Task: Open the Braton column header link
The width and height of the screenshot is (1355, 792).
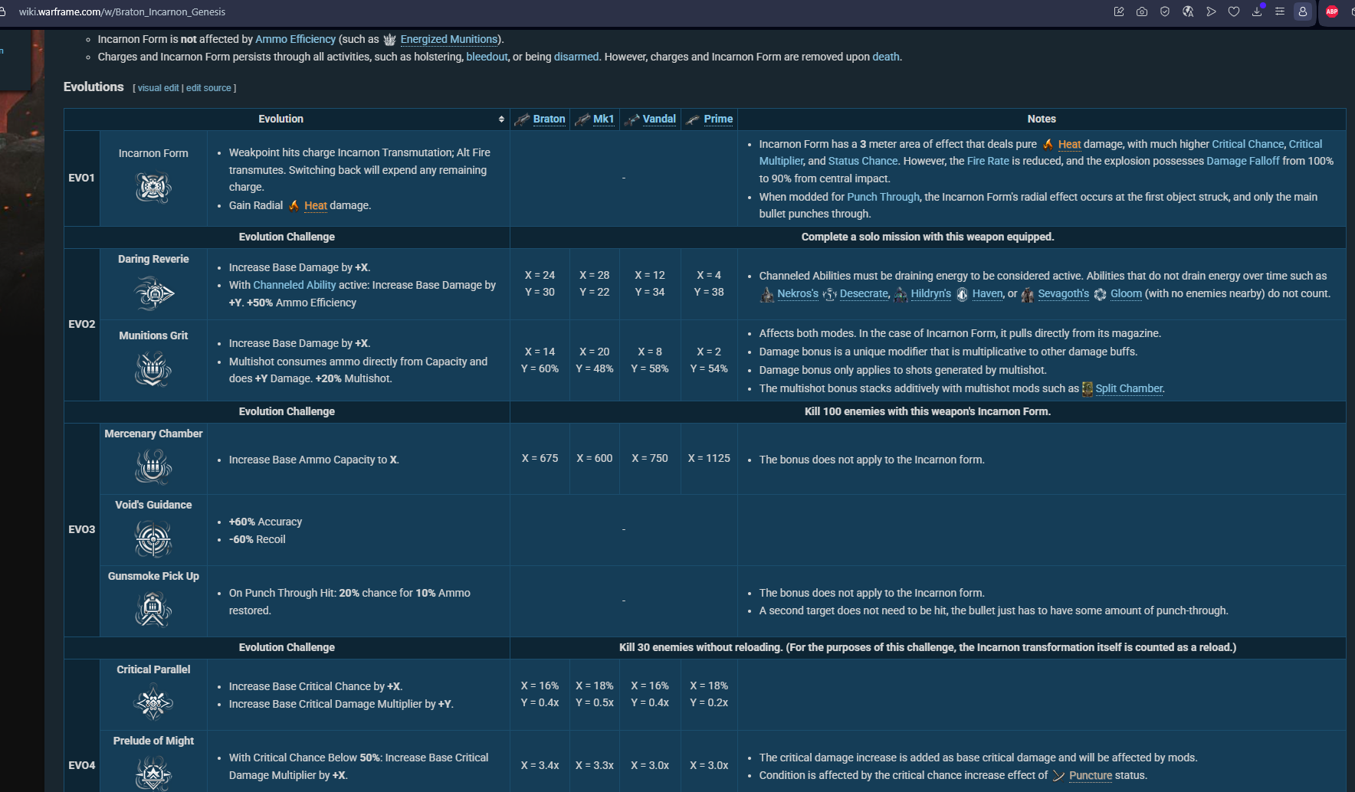Action: (x=549, y=119)
